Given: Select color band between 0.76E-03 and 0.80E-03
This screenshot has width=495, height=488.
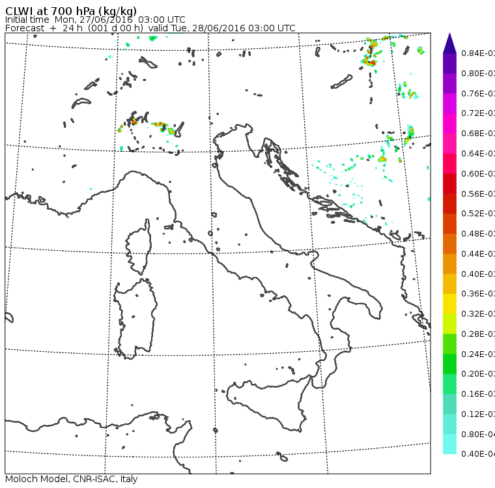Looking at the screenshot, I should (449, 83).
